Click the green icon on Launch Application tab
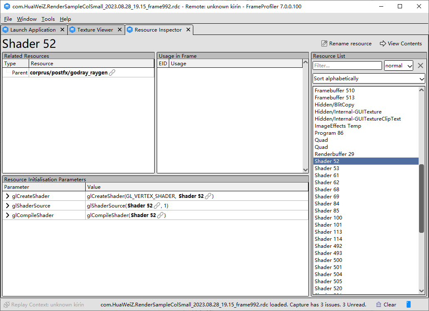This screenshot has width=429, height=311. click(5, 30)
